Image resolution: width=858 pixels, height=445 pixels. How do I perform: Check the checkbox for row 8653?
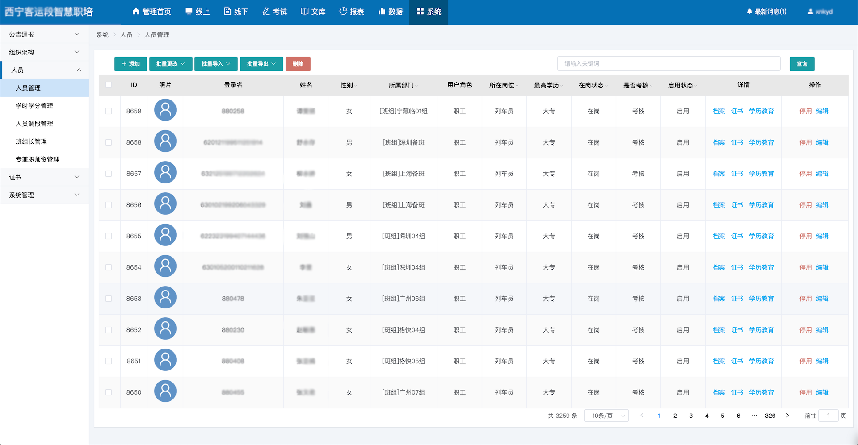(x=109, y=299)
